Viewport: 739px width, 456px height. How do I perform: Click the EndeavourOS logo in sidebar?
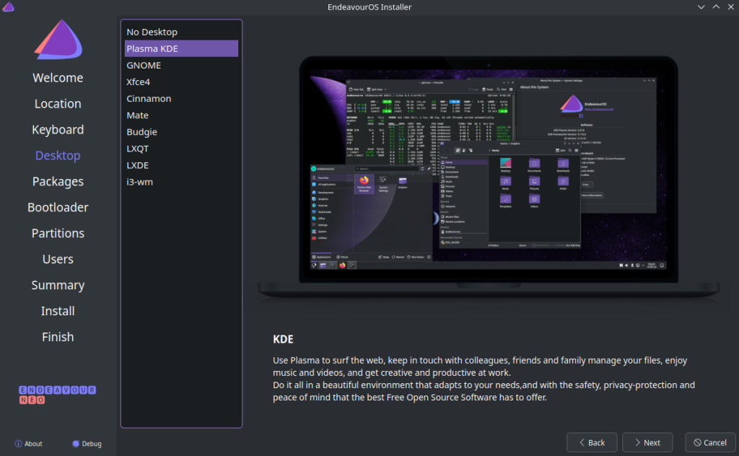(x=58, y=40)
